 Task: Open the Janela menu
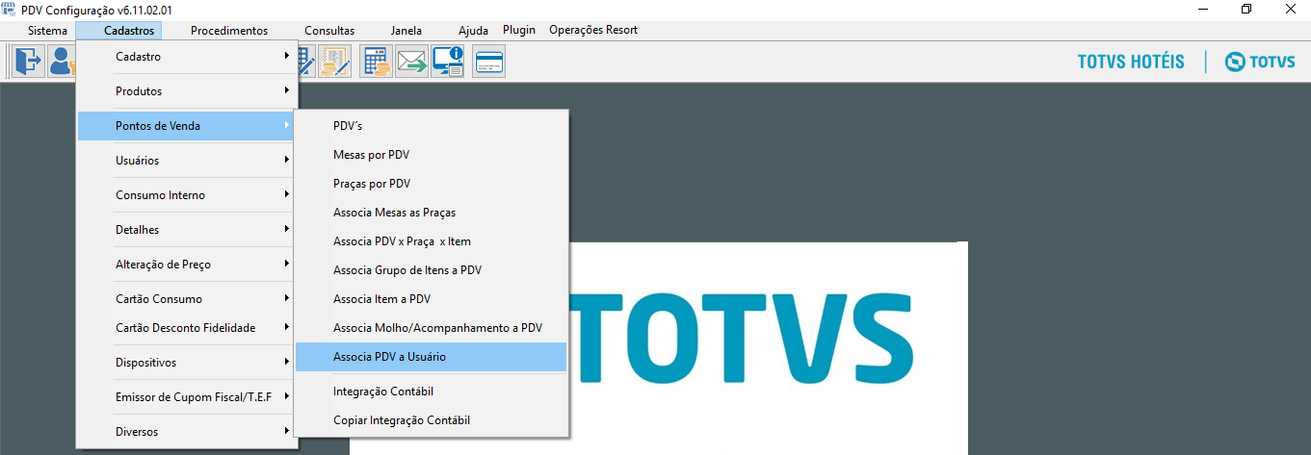click(406, 31)
